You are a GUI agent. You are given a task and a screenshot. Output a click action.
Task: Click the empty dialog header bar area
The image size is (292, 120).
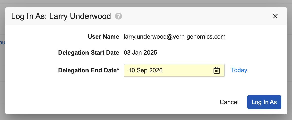coord(197,16)
